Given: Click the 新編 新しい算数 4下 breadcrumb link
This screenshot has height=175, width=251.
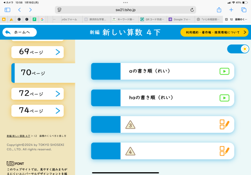Looking at the screenshot, I should point(18,136).
